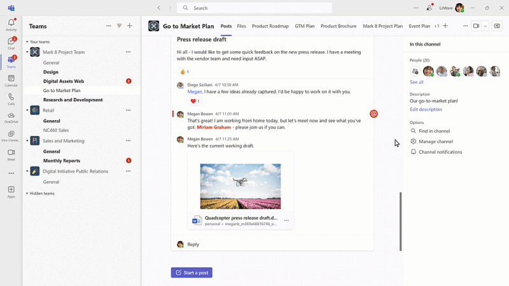Screen dimensions: 509x286
Task: Go back using the back arrow
Action: 158,8
